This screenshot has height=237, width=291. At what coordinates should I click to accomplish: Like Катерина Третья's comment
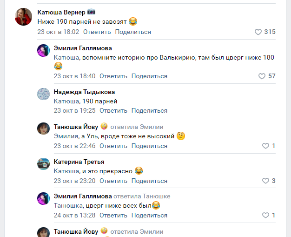point(265,181)
